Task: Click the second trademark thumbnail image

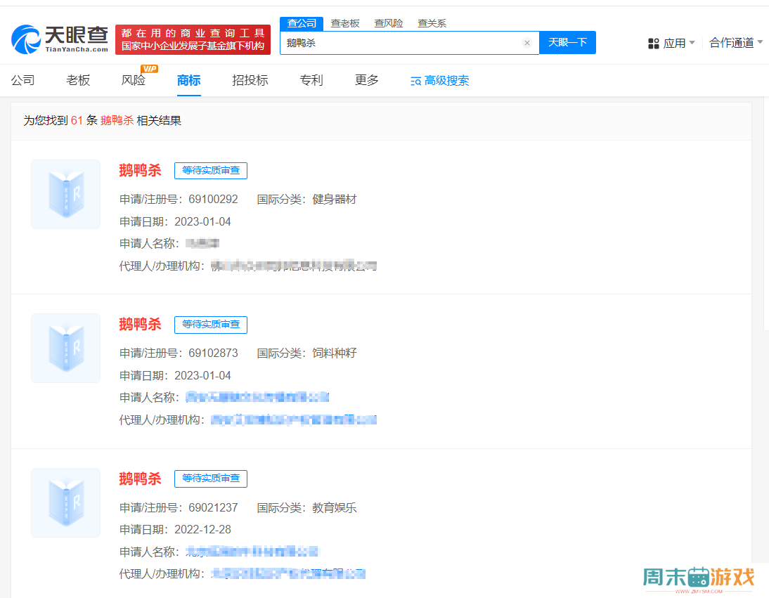Action: (66, 348)
